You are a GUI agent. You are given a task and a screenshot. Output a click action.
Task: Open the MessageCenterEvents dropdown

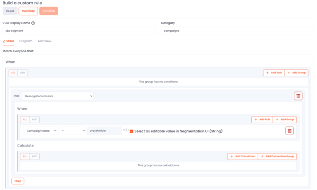click(57, 96)
